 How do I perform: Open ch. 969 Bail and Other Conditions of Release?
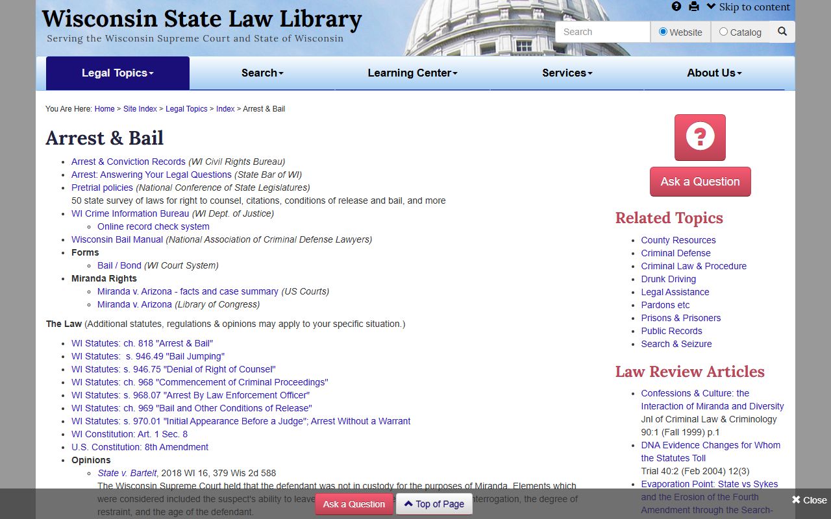click(x=192, y=408)
